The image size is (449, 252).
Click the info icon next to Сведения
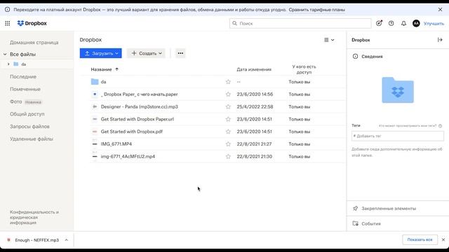click(x=356, y=56)
